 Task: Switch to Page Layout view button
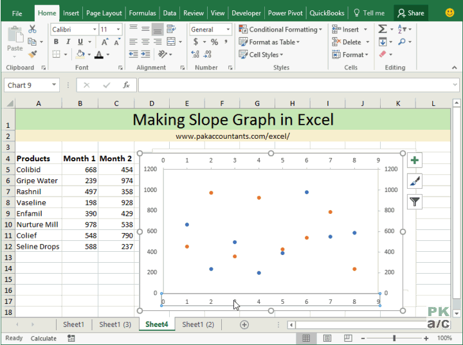(327, 338)
